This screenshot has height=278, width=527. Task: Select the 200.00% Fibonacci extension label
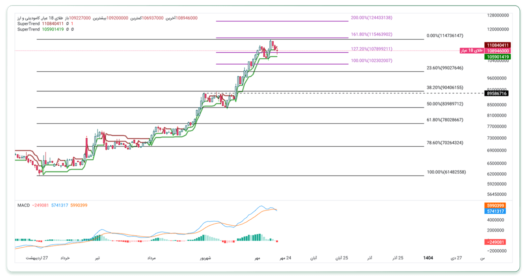[371, 18]
